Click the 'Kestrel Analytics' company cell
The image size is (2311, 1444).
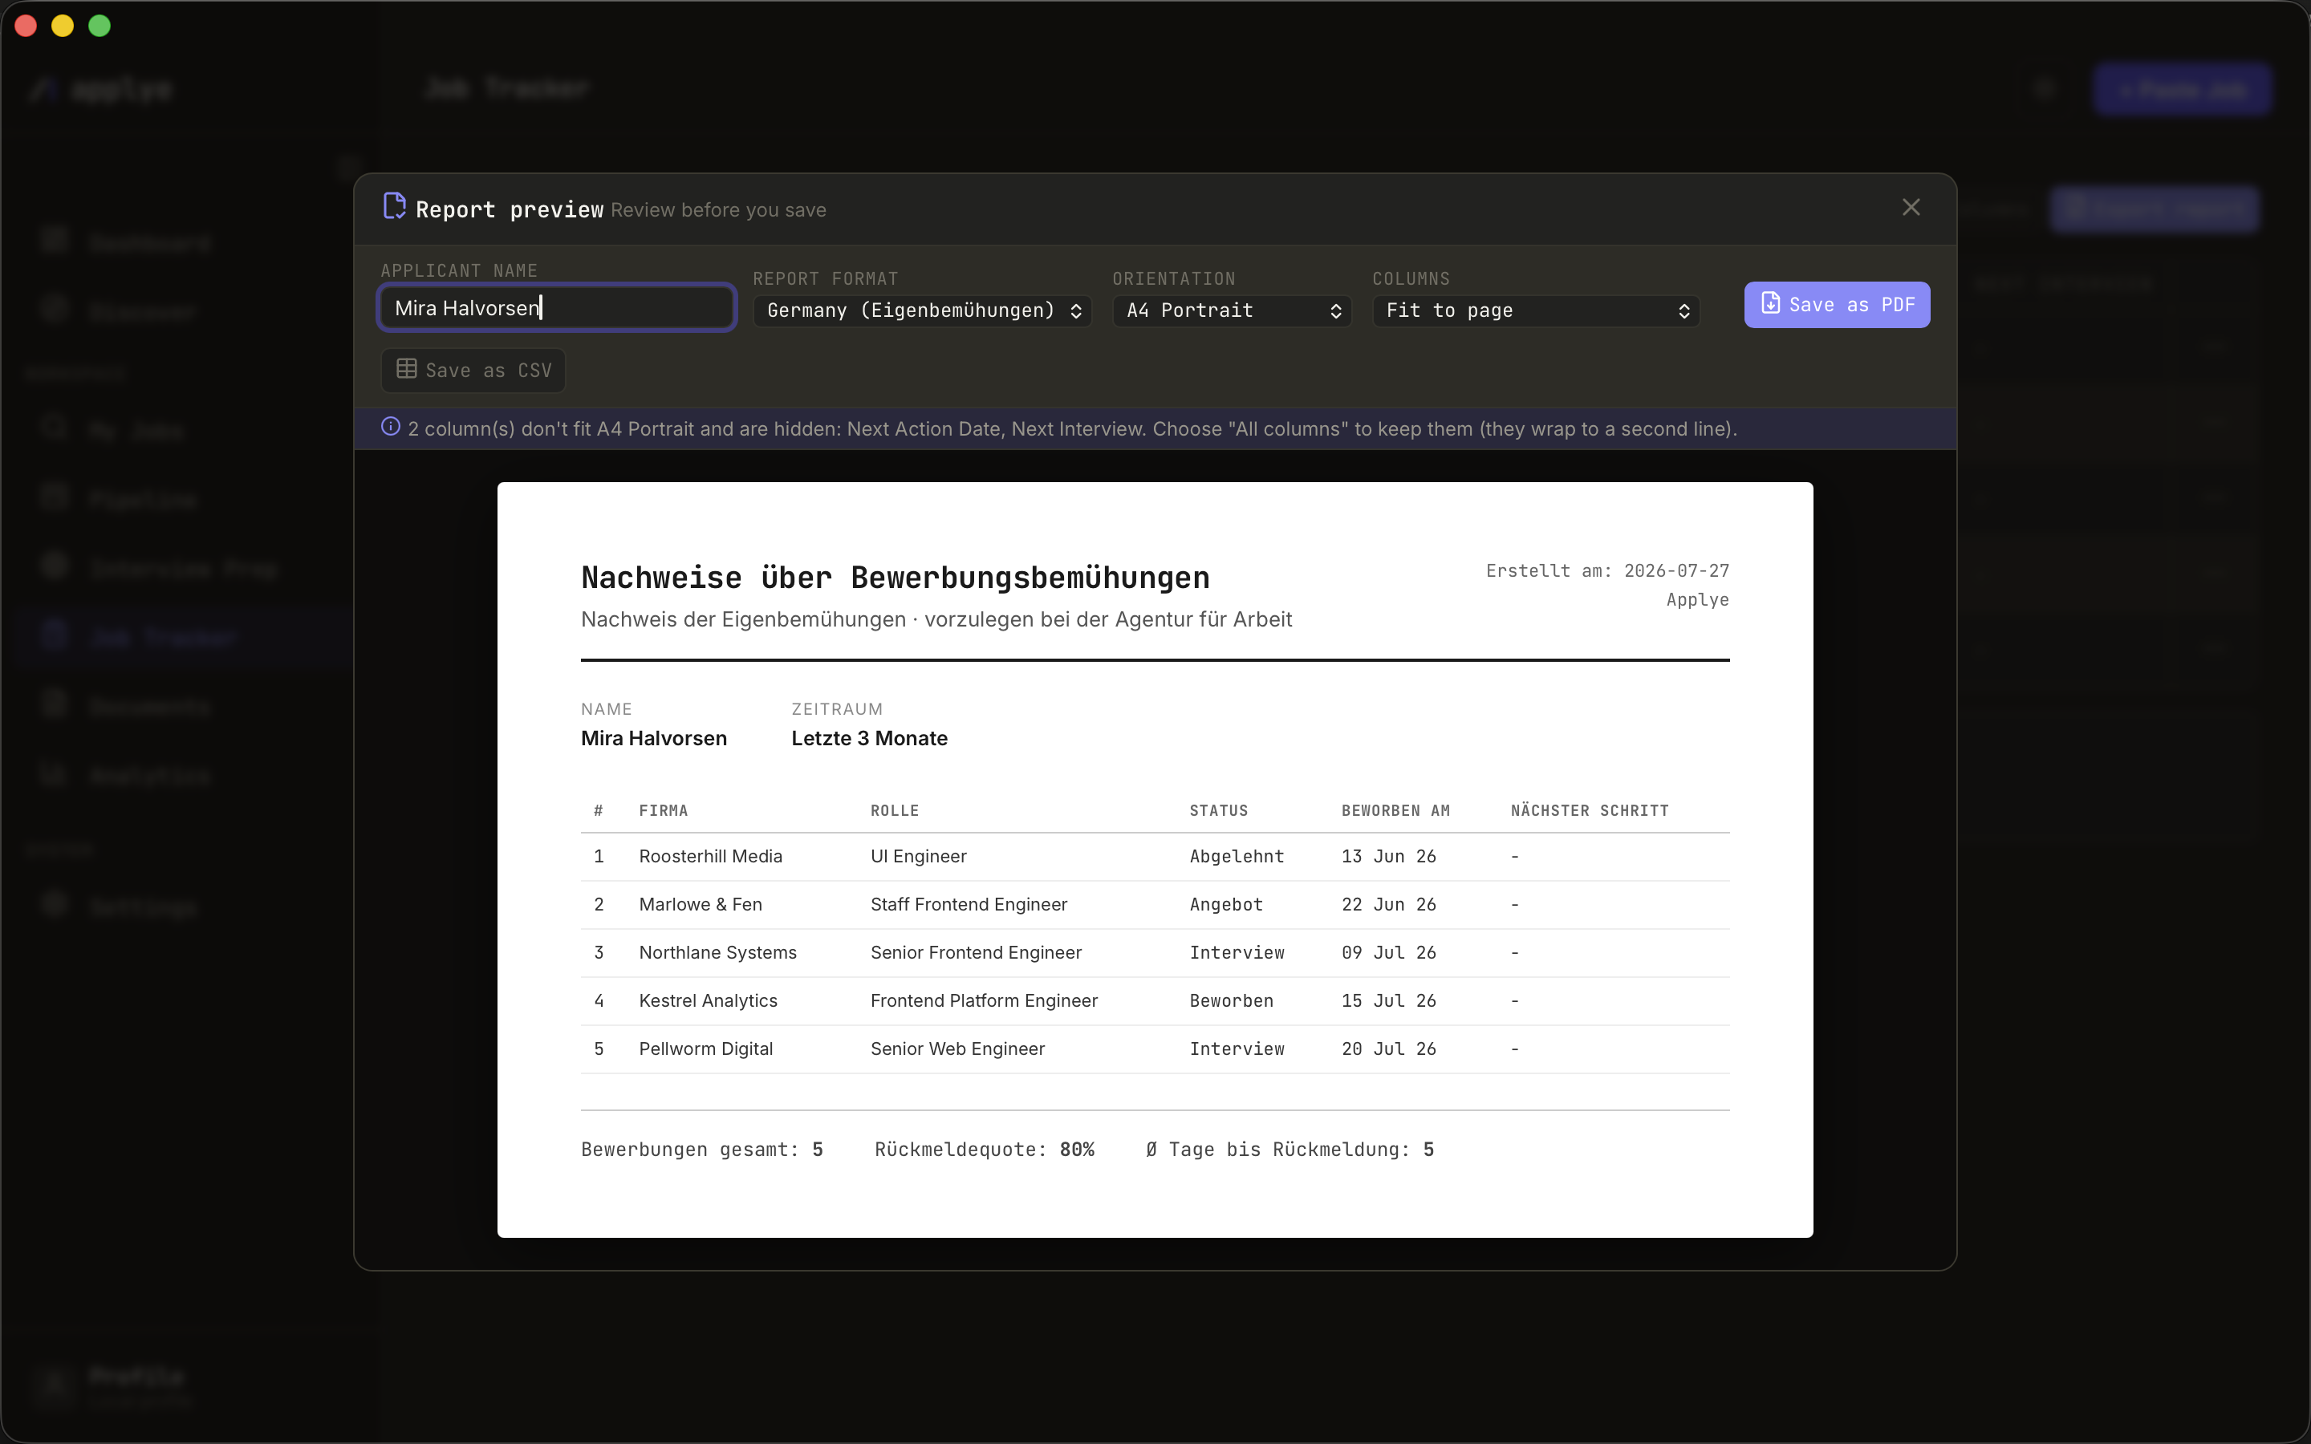[708, 1001]
